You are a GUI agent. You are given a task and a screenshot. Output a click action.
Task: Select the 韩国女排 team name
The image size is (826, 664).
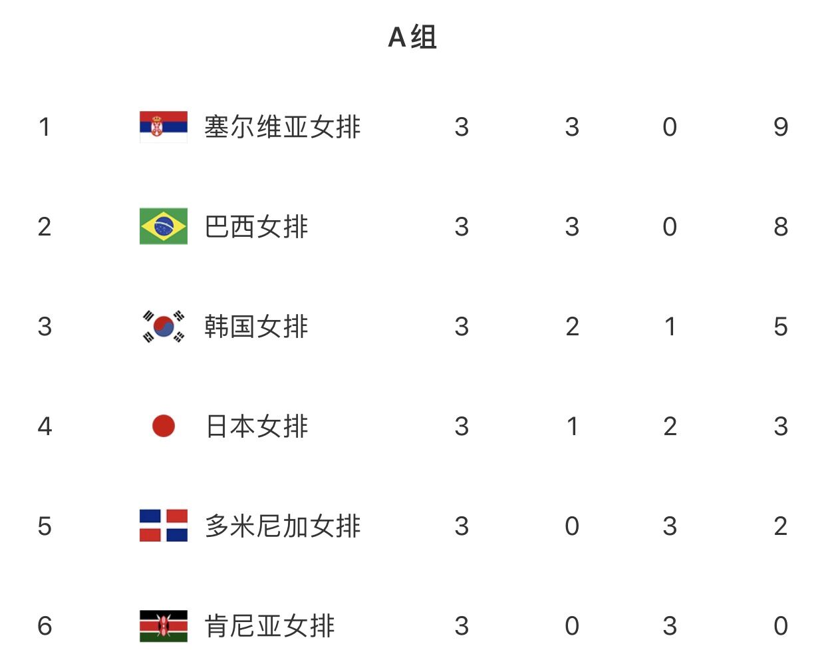[x=256, y=326]
